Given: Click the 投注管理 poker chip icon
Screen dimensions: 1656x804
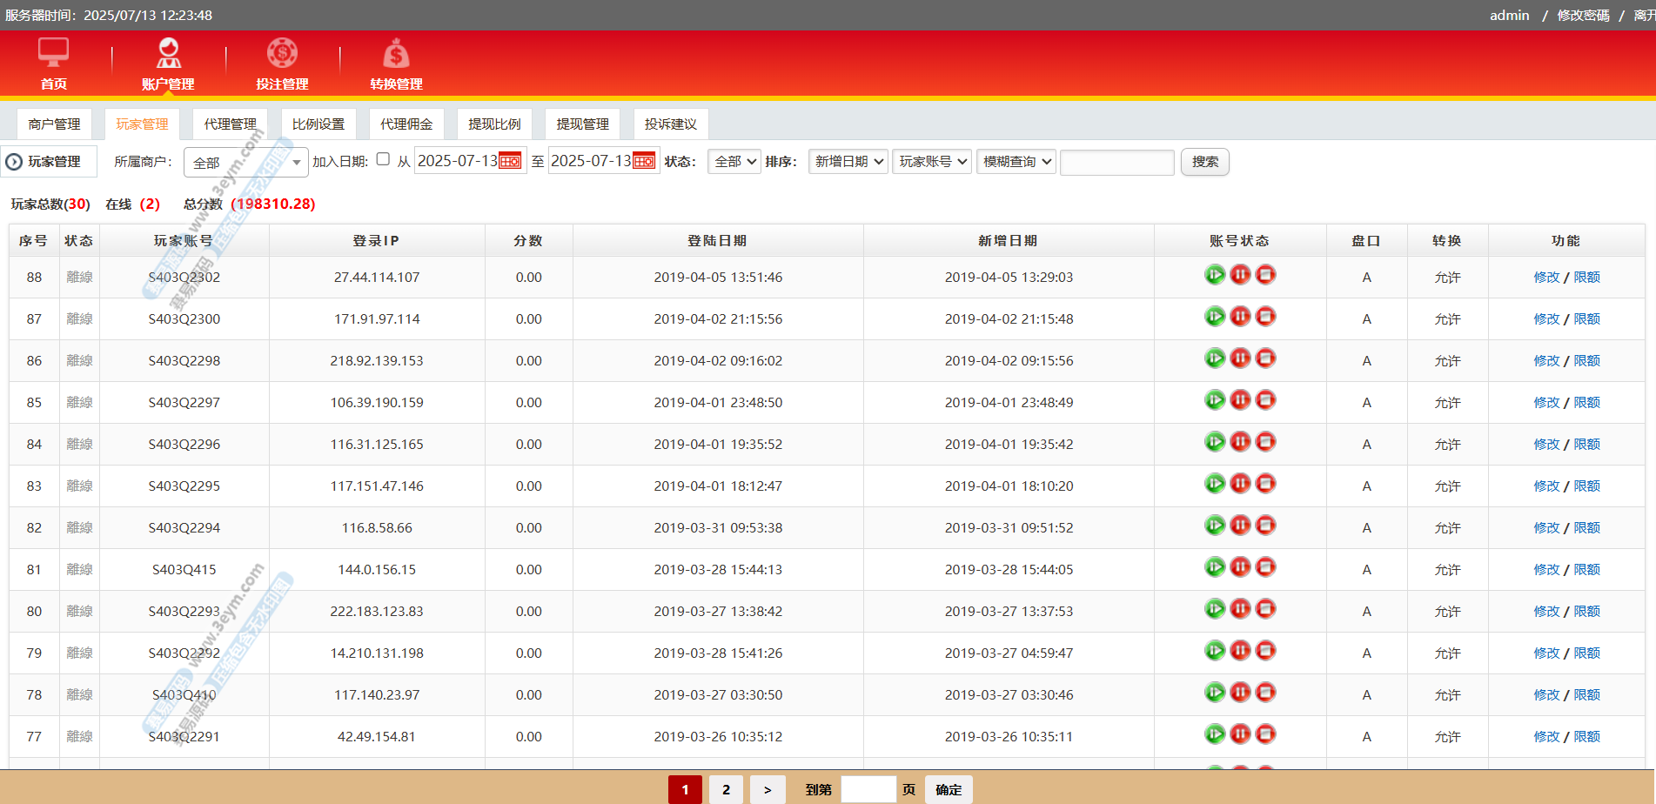Looking at the screenshot, I should point(282,54).
